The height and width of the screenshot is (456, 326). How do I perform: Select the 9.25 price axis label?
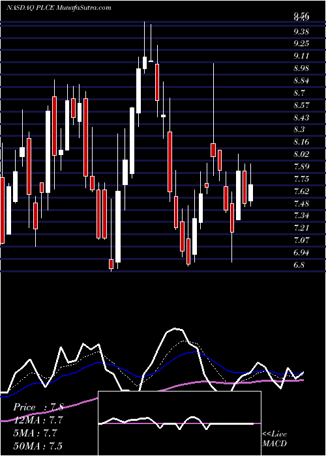(301, 44)
